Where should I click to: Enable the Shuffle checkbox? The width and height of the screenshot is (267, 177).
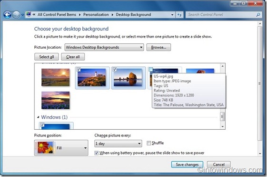(148, 143)
